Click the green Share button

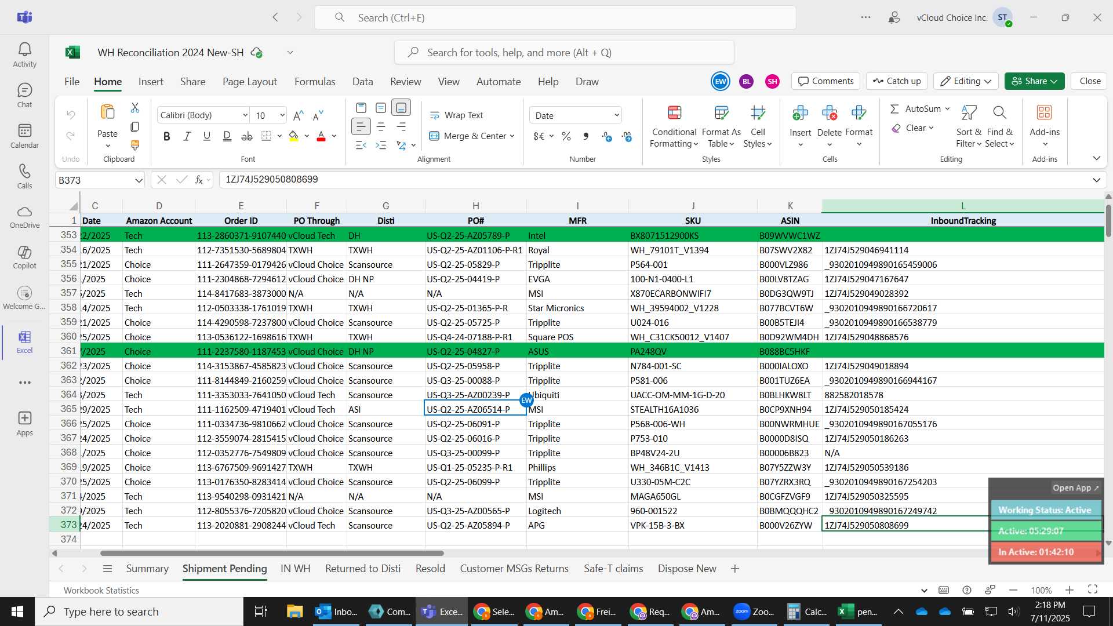(x=1035, y=81)
